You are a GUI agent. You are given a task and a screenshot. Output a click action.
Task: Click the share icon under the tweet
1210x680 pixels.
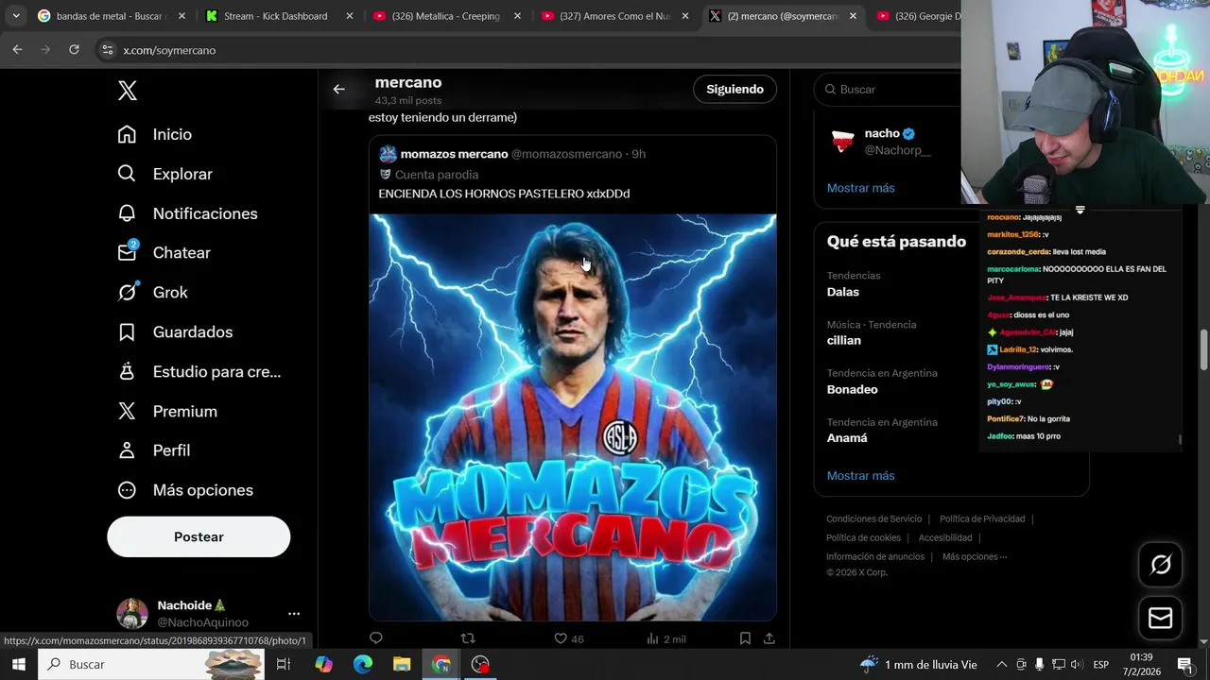coord(769,638)
